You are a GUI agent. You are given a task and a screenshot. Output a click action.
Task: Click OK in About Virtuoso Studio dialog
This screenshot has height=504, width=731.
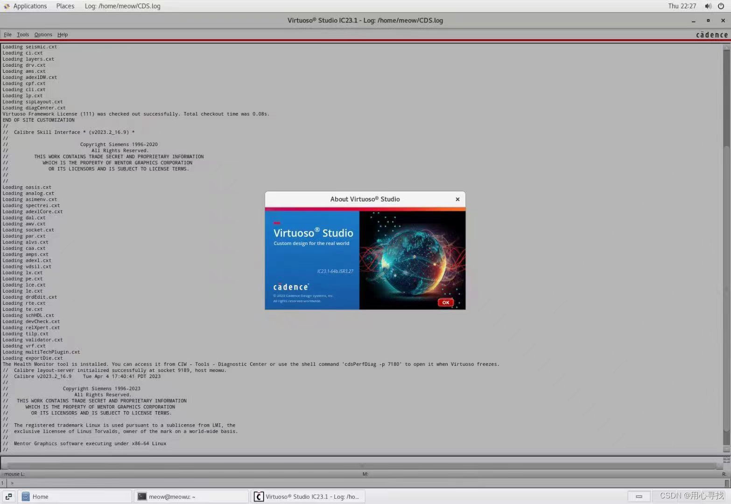click(x=446, y=302)
